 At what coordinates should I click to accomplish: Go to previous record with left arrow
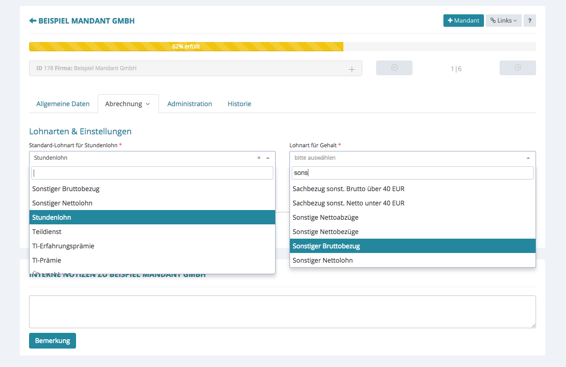point(394,68)
